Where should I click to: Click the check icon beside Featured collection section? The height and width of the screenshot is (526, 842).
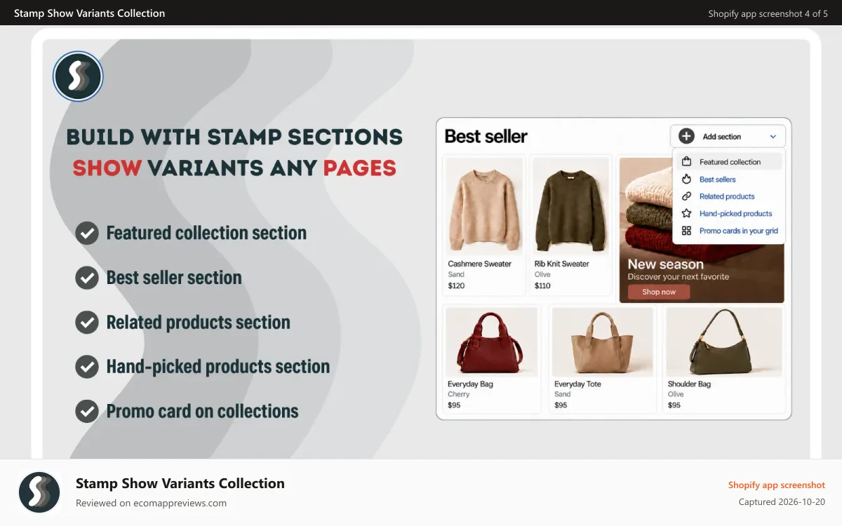(x=87, y=234)
